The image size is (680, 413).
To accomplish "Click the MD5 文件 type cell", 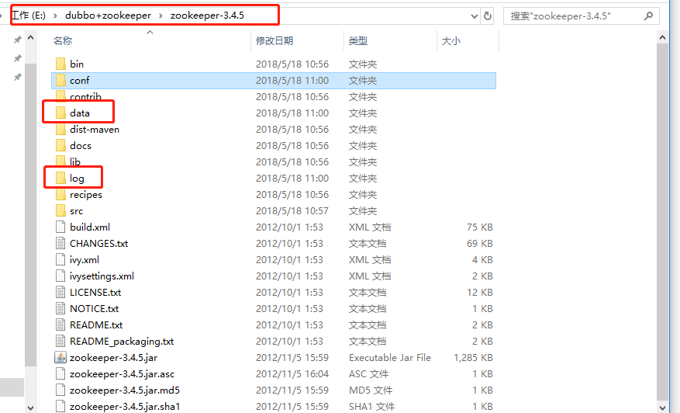I will [x=371, y=390].
